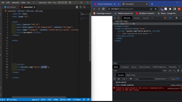Toggle DevTools device toolbar
This screenshot has width=182, height=102.
[118, 18]
